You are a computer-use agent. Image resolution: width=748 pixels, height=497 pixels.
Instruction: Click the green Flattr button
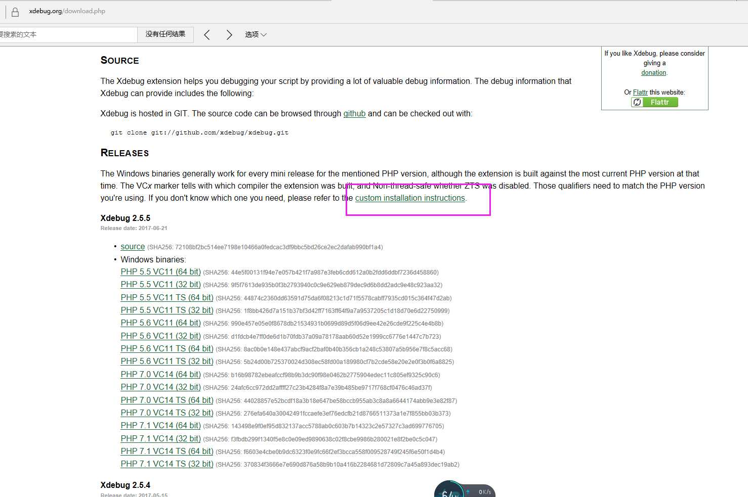pos(654,102)
